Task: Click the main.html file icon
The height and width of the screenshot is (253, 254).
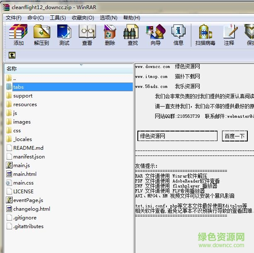Action: [x=9, y=174]
